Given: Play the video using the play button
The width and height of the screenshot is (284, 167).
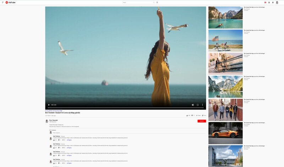Looking at the screenshot, I should click(x=49, y=105).
